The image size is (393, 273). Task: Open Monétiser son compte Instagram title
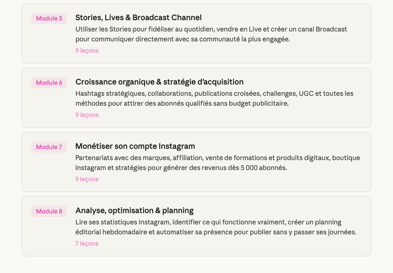point(135,146)
